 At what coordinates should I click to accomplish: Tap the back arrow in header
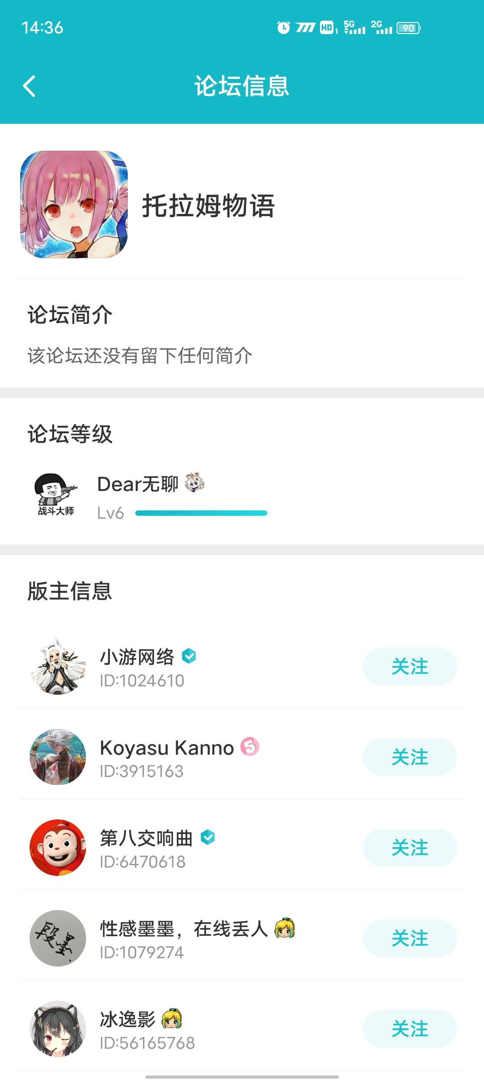tap(30, 86)
